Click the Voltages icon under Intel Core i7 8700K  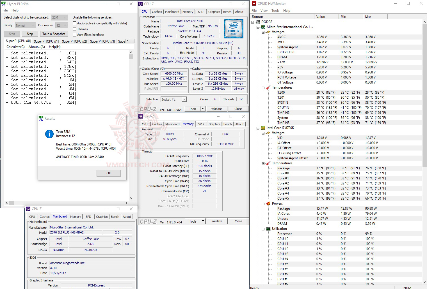(268, 133)
